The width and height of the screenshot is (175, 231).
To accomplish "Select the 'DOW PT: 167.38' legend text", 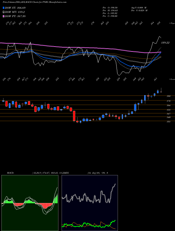I will (15, 16).
